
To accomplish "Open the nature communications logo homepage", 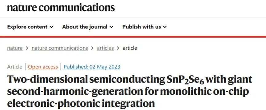I will [61, 7].
